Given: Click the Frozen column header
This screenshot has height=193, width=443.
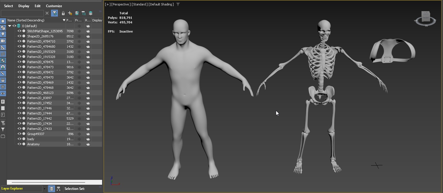Looking at the screenshot, I should pyautogui.click(x=79, y=20).
